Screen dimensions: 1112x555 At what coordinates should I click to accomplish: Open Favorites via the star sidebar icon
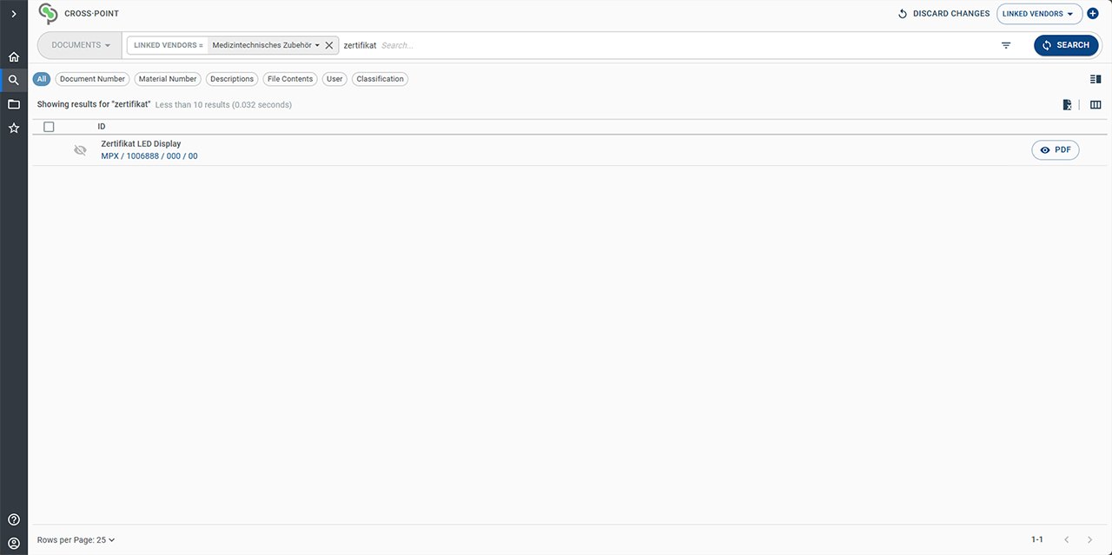13,128
